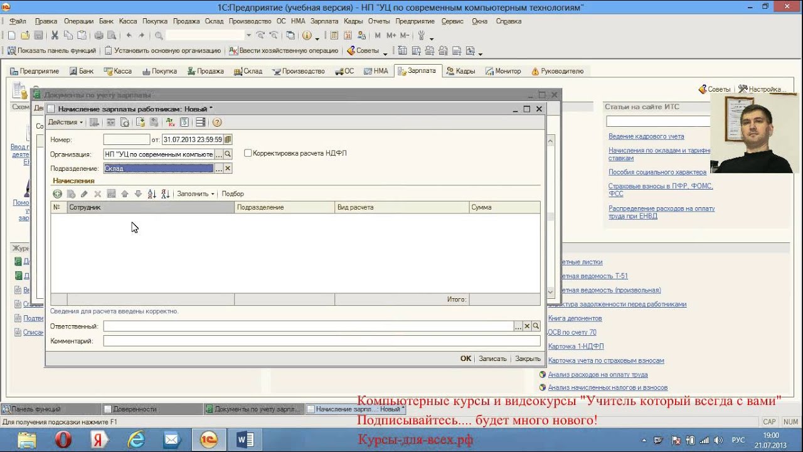Expand the Заполнить dropdown
Image resolution: width=803 pixels, height=452 pixels.
click(195, 194)
